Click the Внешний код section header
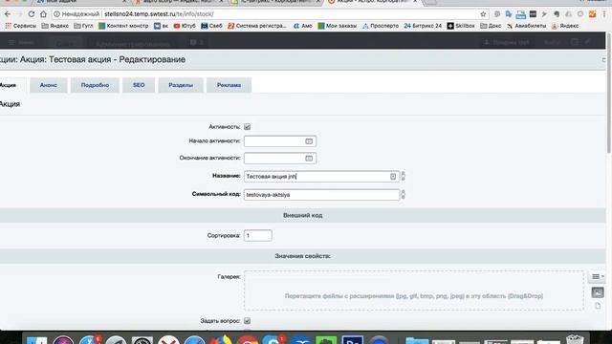This screenshot has height=344, width=612. (302, 215)
